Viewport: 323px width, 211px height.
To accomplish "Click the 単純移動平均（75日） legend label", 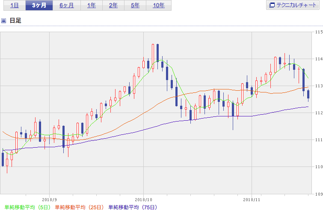I will click(133, 207).
